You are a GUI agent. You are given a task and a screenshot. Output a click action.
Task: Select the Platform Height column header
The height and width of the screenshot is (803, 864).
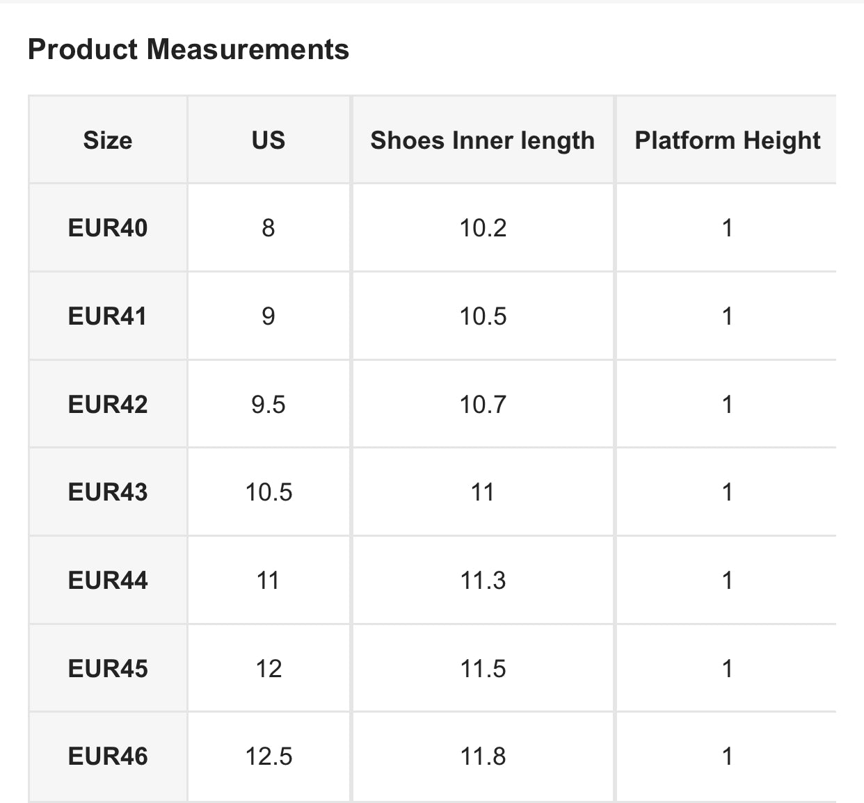[727, 140]
